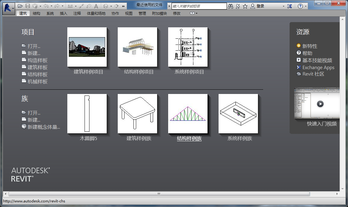
Task: Click the Favorites star icon
Action: (x=245, y=6)
